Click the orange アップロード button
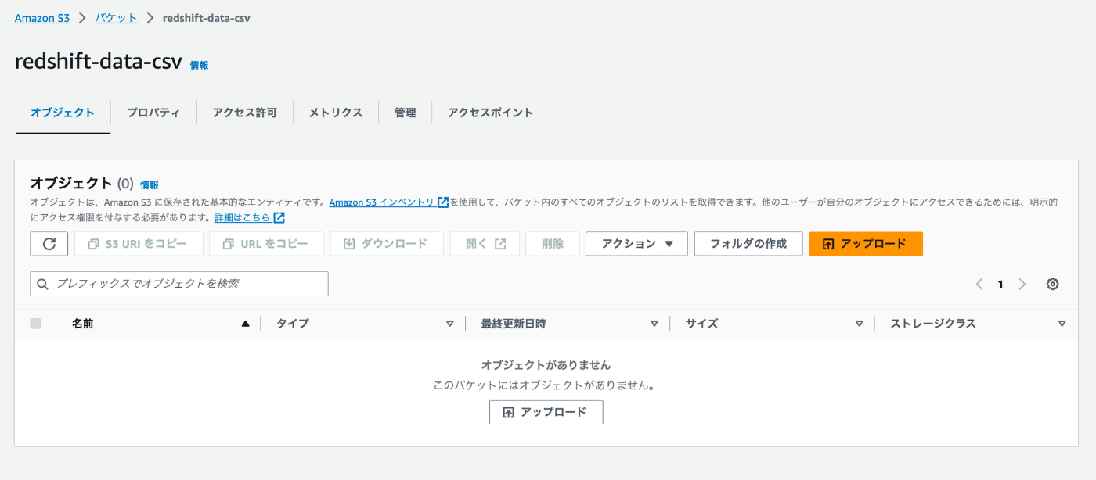This screenshot has width=1096, height=480. click(866, 244)
